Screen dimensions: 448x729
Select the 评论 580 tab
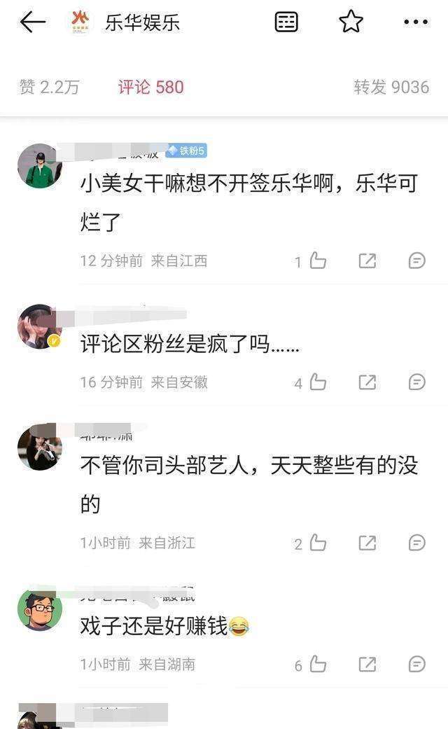tap(150, 87)
